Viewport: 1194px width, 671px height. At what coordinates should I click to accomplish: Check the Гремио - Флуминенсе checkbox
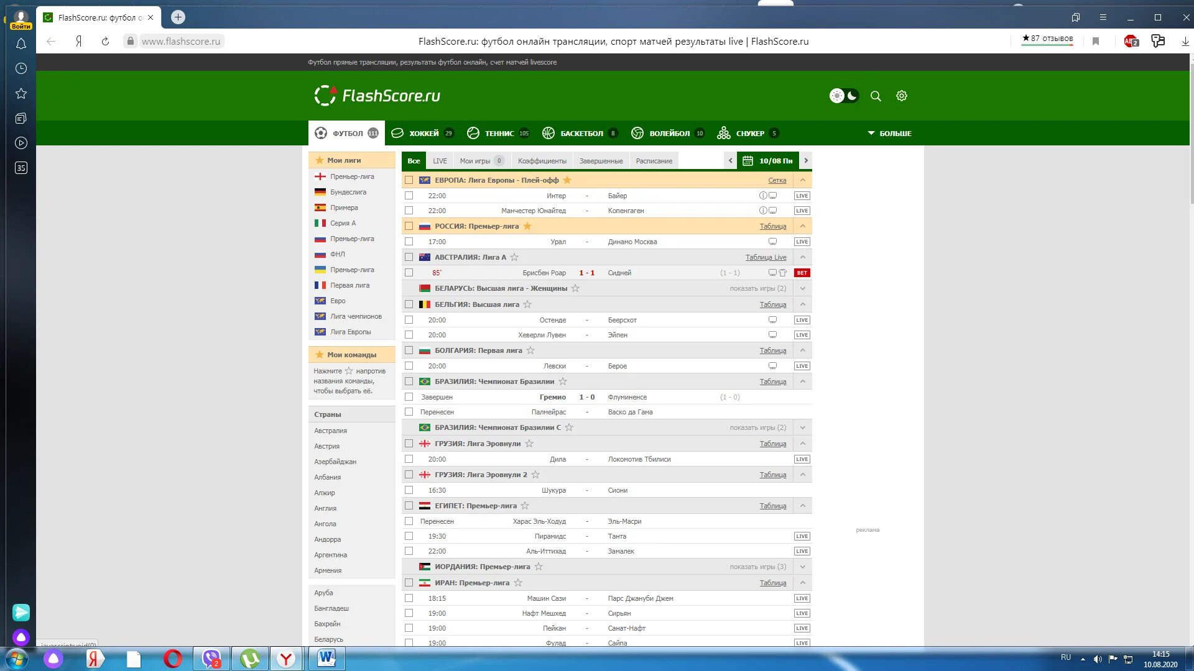(409, 397)
